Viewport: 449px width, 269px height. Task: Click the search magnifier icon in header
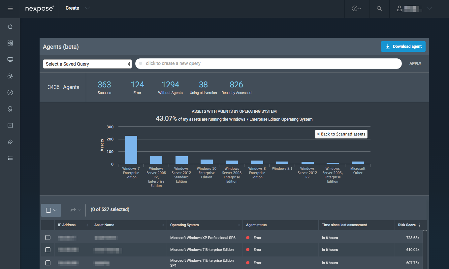tap(379, 9)
